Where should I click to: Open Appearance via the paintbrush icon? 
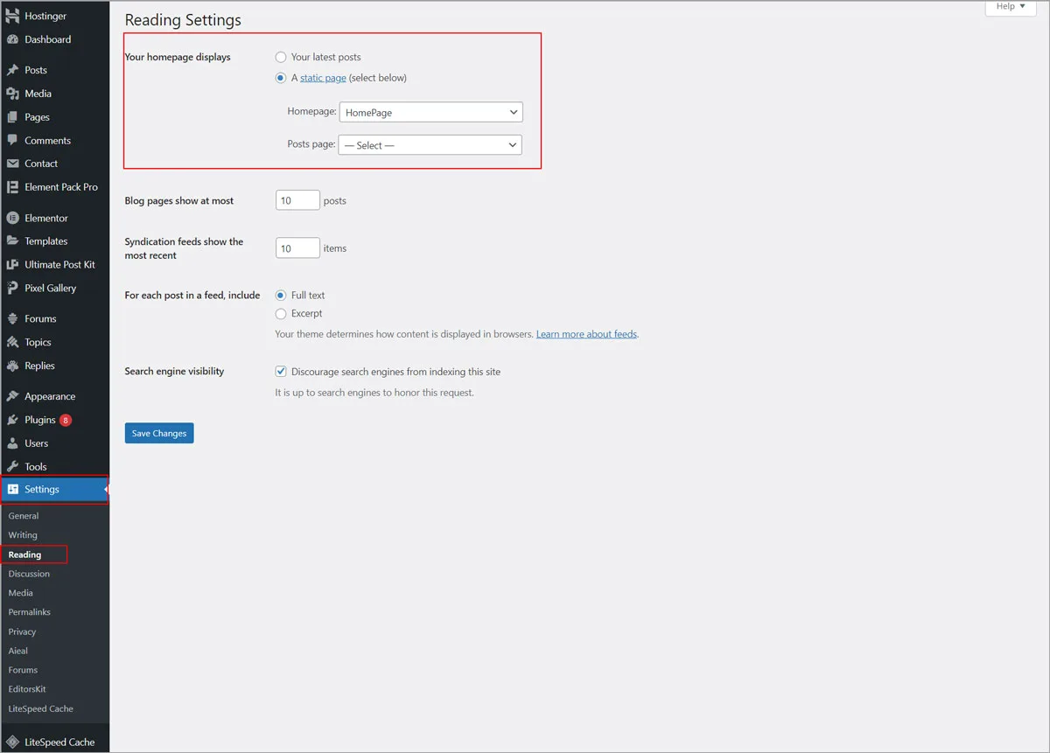pyautogui.click(x=12, y=396)
